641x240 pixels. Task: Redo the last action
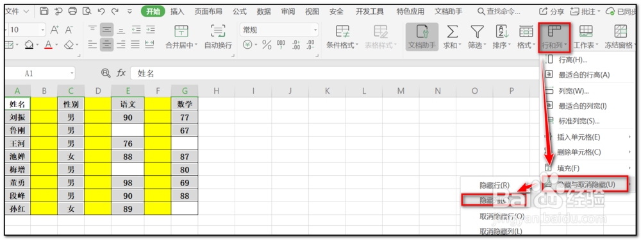(x=115, y=12)
